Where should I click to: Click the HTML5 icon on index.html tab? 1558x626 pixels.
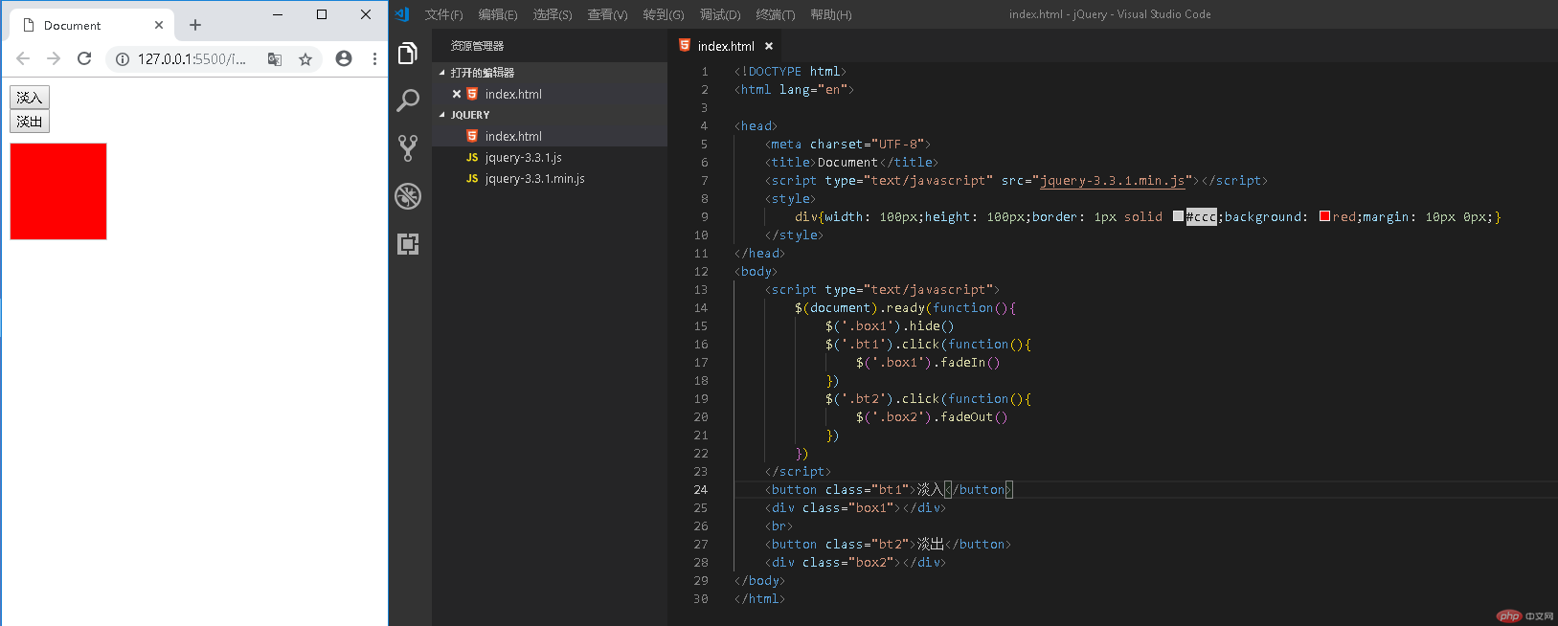pyautogui.click(x=685, y=45)
